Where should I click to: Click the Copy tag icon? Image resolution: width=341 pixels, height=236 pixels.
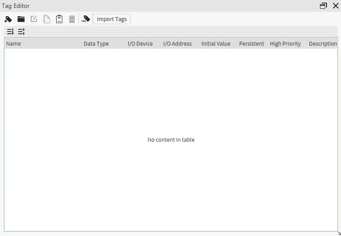click(47, 19)
